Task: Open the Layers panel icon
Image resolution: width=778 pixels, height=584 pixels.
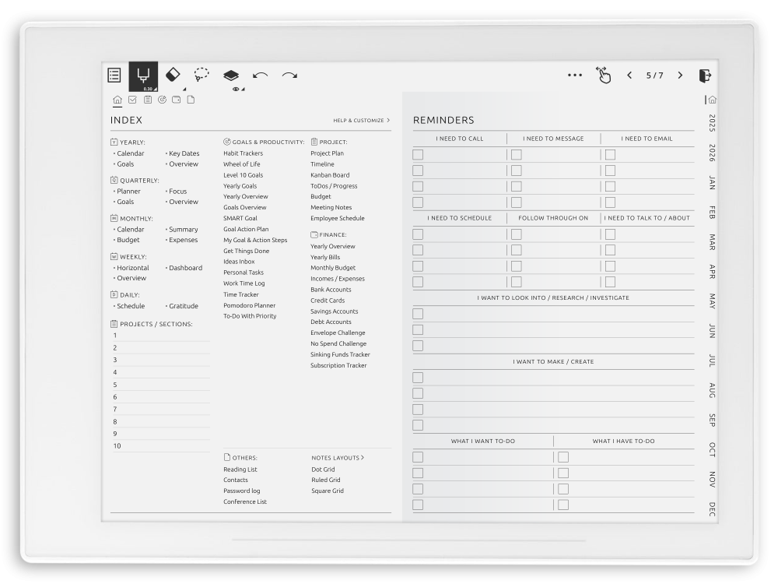Action: (230, 73)
